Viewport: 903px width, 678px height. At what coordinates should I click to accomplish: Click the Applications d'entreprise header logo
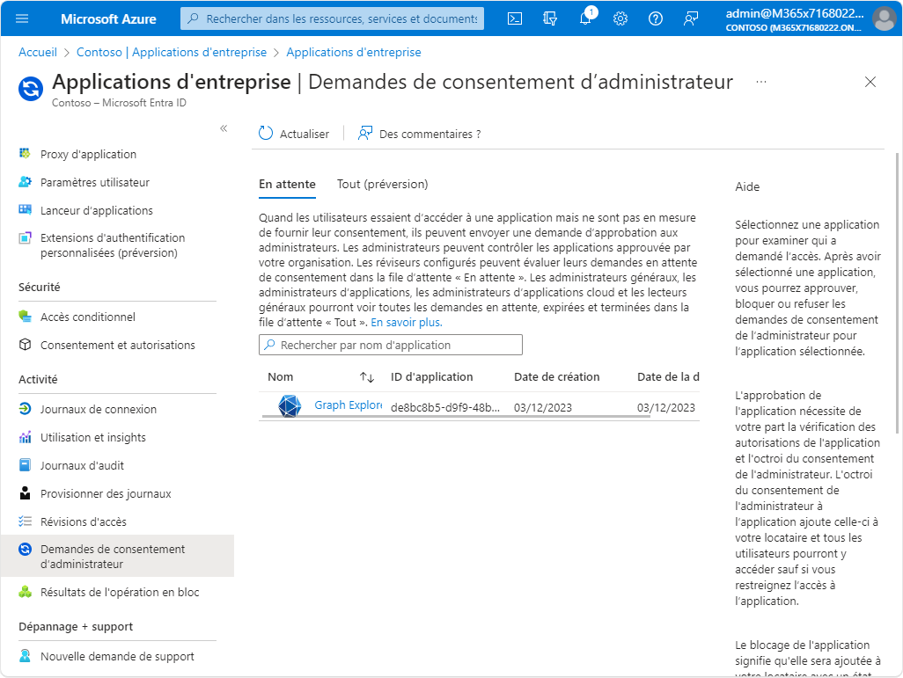point(31,89)
